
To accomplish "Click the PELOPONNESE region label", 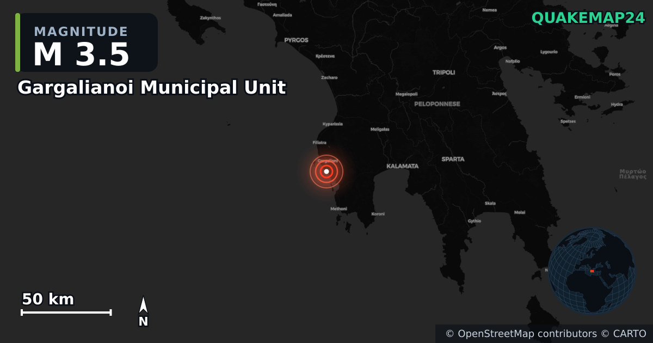I will pos(437,104).
